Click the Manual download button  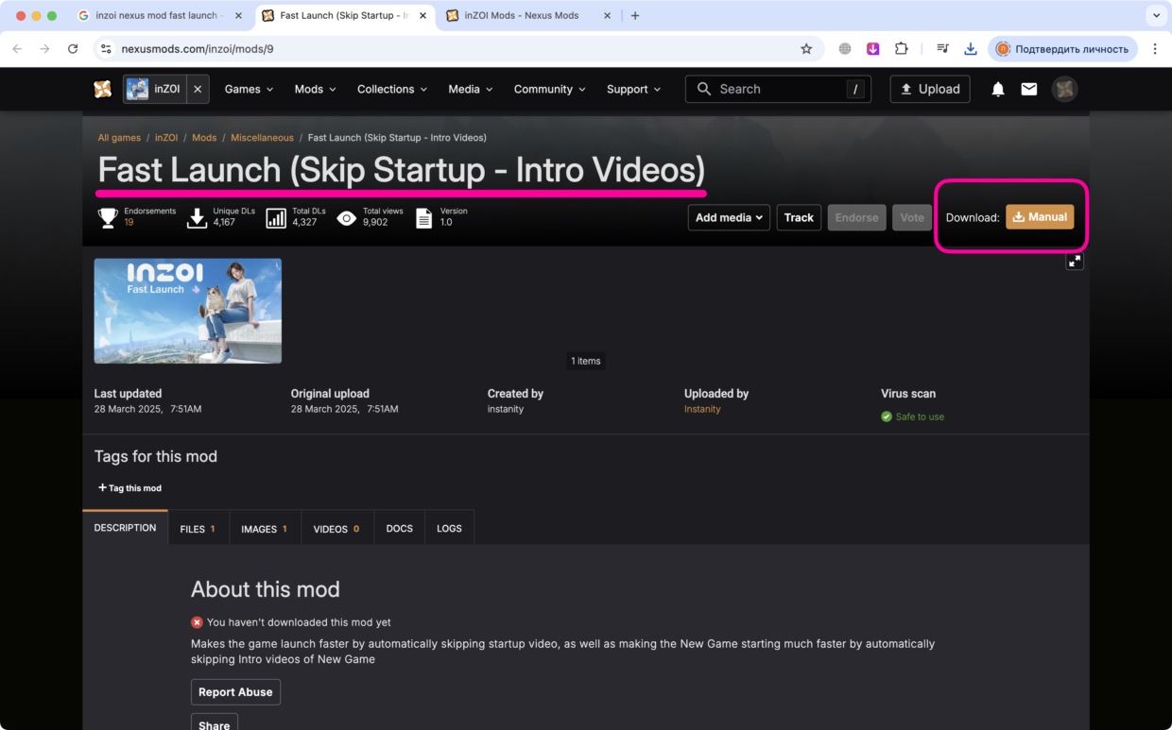click(1040, 217)
